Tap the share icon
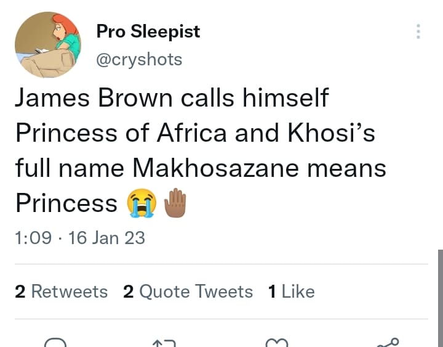Viewport: 443px width, 347px height. 388,343
